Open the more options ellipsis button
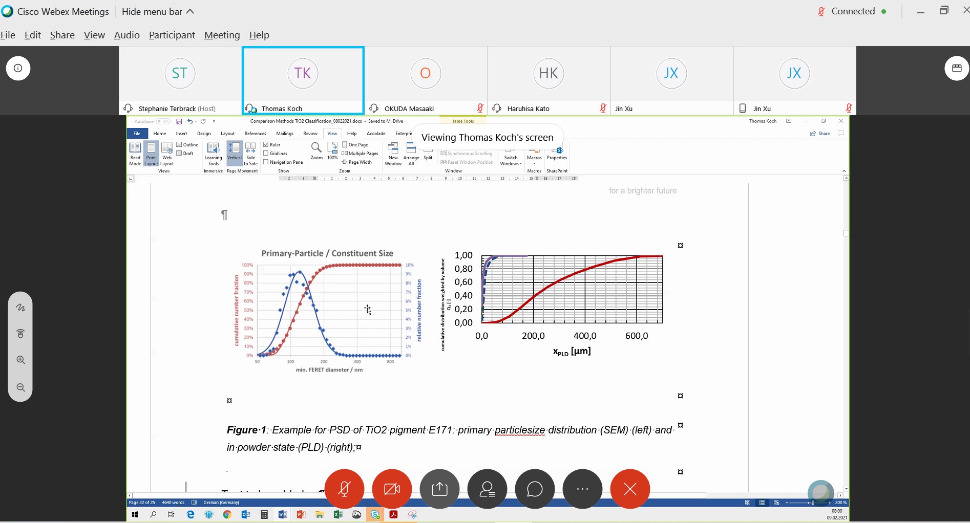Screen dimensions: 970x523 (582, 489)
